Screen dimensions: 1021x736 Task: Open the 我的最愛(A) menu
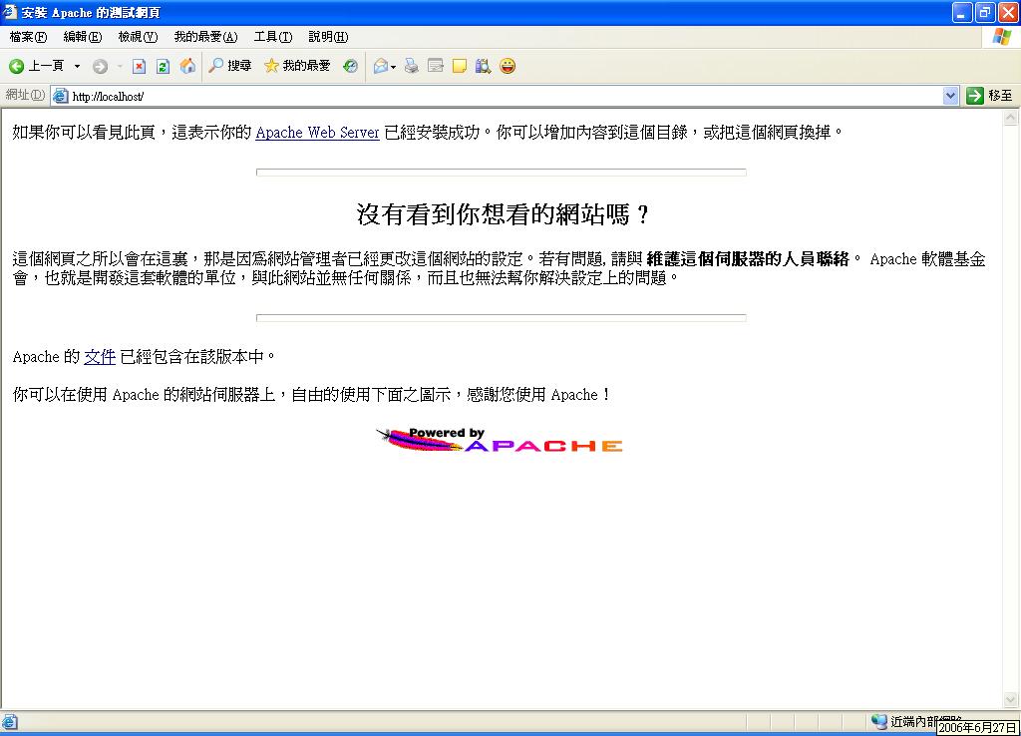(x=205, y=37)
